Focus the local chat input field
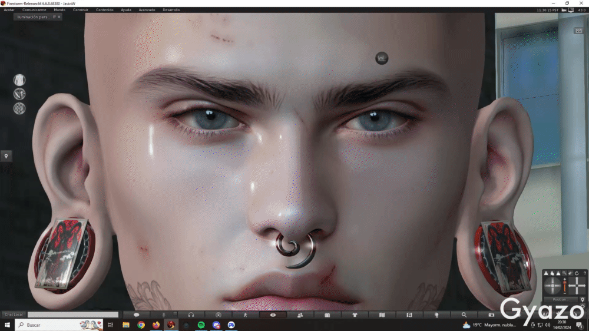The height and width of the screenshot is (331, 589). coord(73,315)
